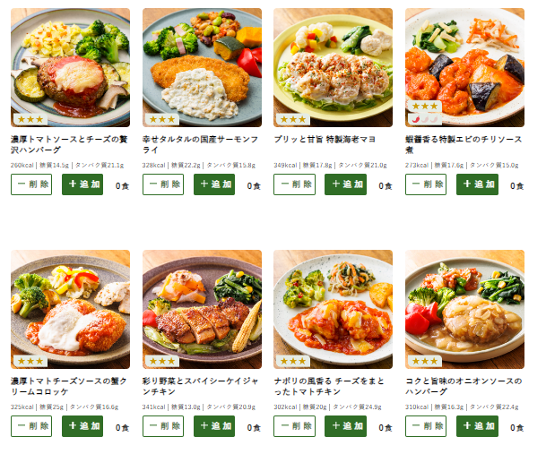Open the ナポリの風香る トマトチキン title link
The height and width of the screenshot is (454, 546).
click(329, 386)
